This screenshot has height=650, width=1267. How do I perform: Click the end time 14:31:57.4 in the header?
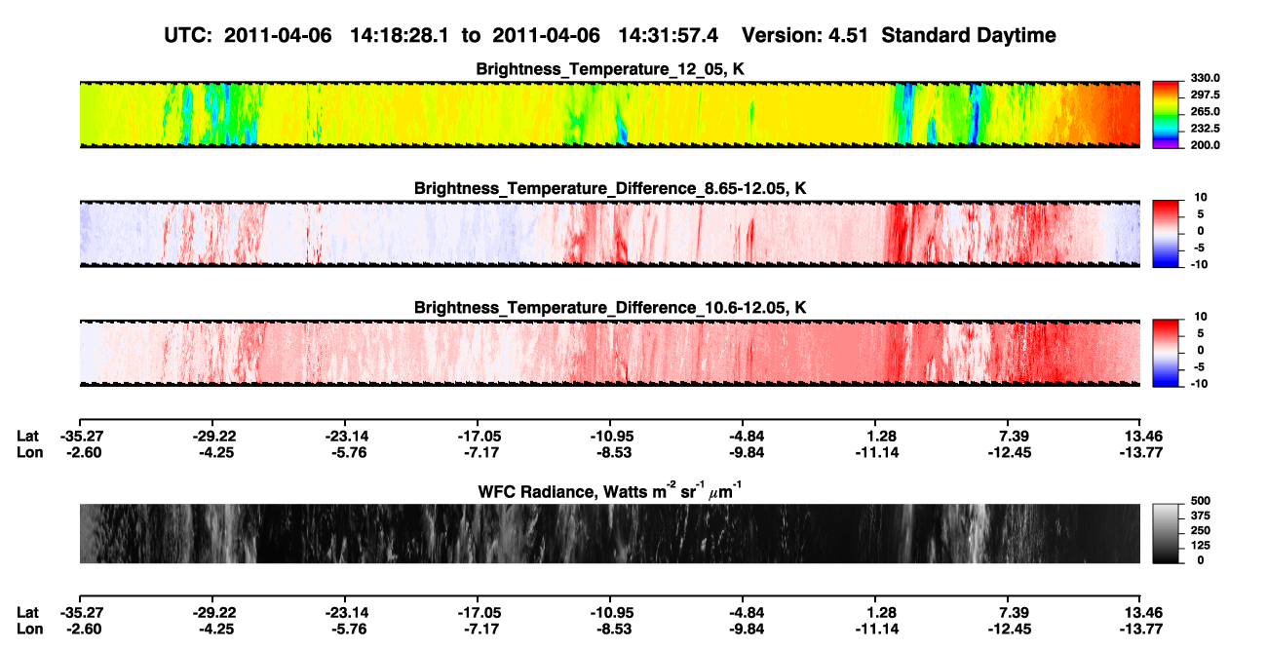[x=669, y=35]
